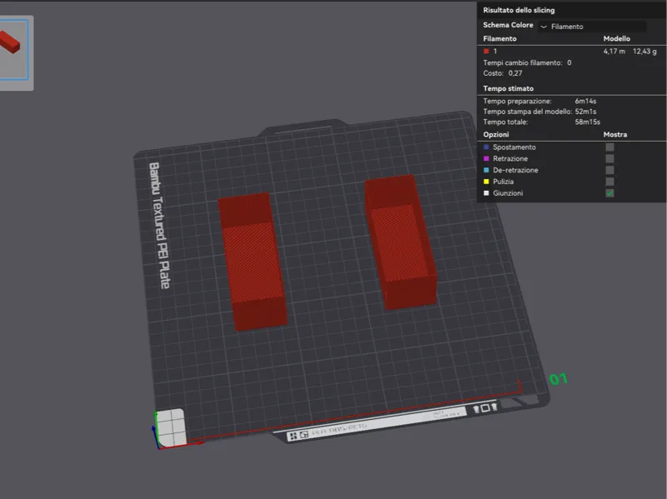This screenshot has width=667, height=499.
Task: Click the blue Spostamento legend icon
Action: tap(486, 147)
